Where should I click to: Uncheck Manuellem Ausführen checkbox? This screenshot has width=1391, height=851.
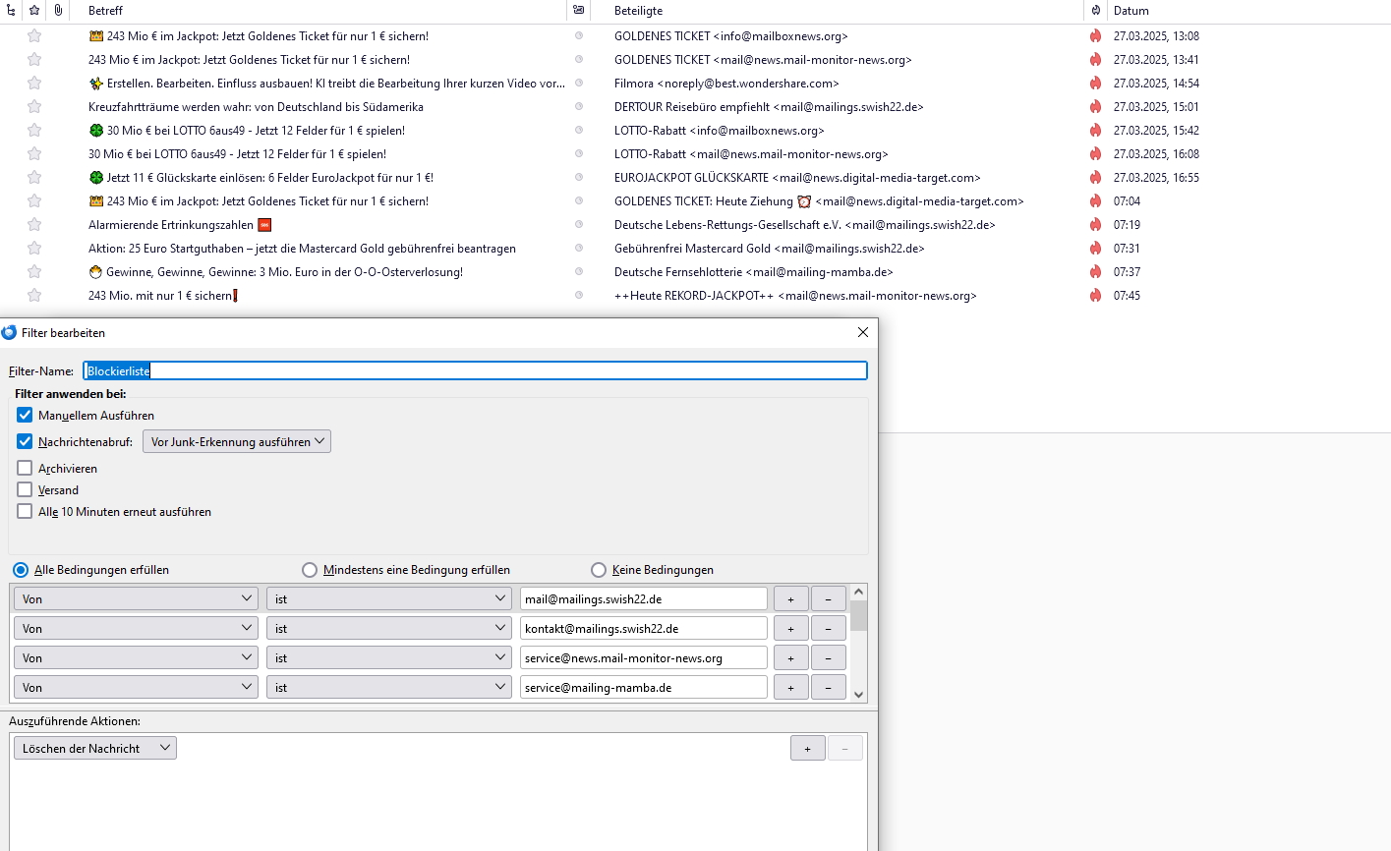[x=26, y=416]
